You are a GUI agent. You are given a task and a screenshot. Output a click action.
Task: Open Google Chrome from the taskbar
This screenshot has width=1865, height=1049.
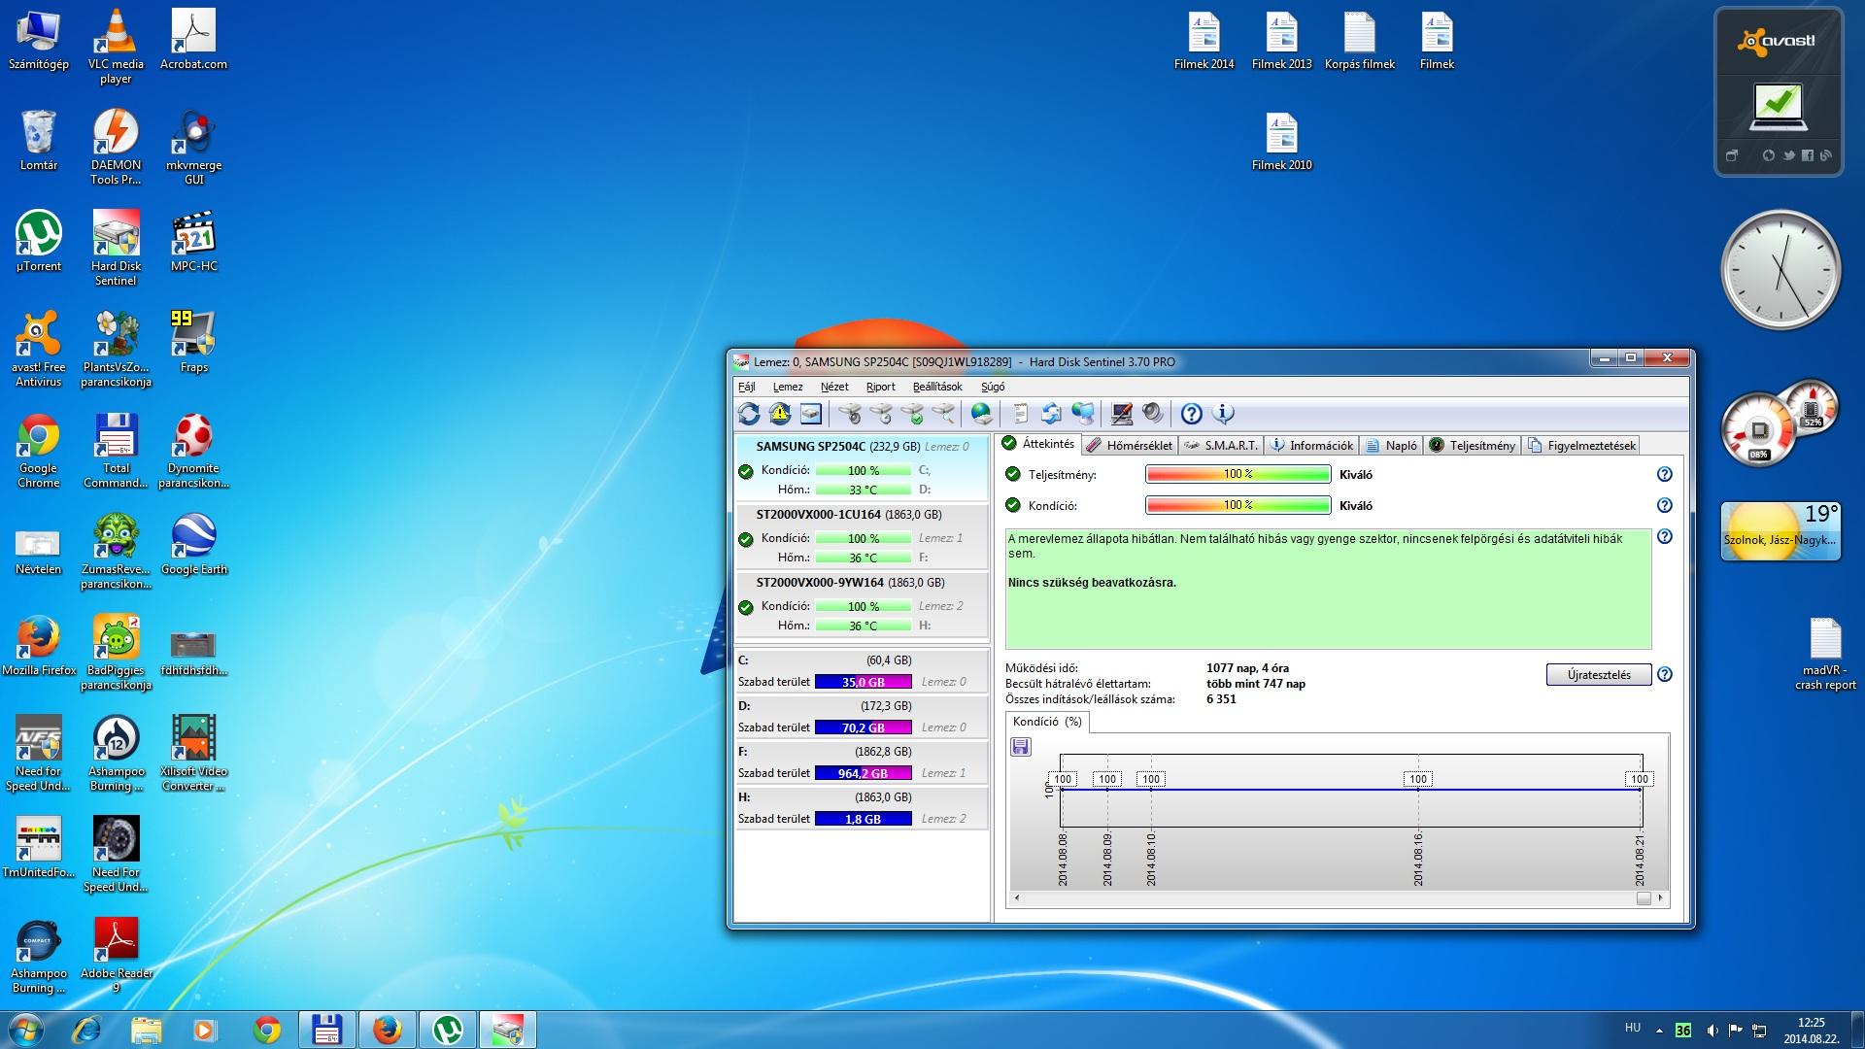tap(267, 1030)
